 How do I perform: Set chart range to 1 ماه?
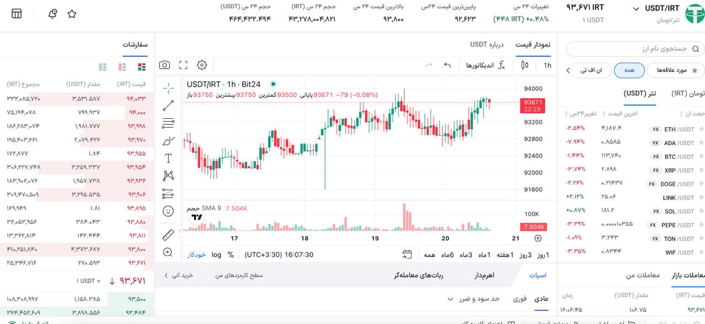coord(485,255)
